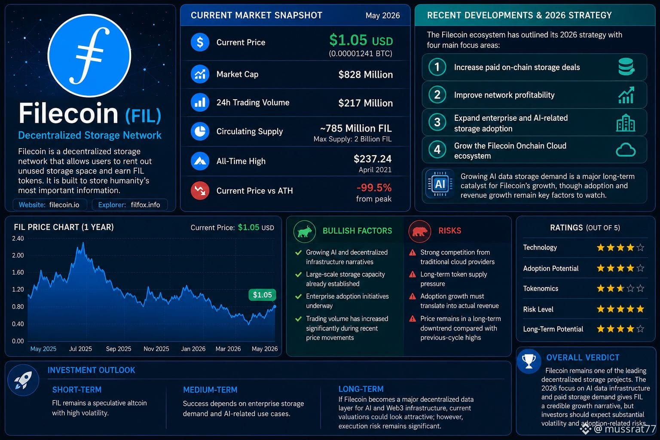Click the warning triangle beside Price remains in
The width and height of the screenshot is (660, 440).
412,318
